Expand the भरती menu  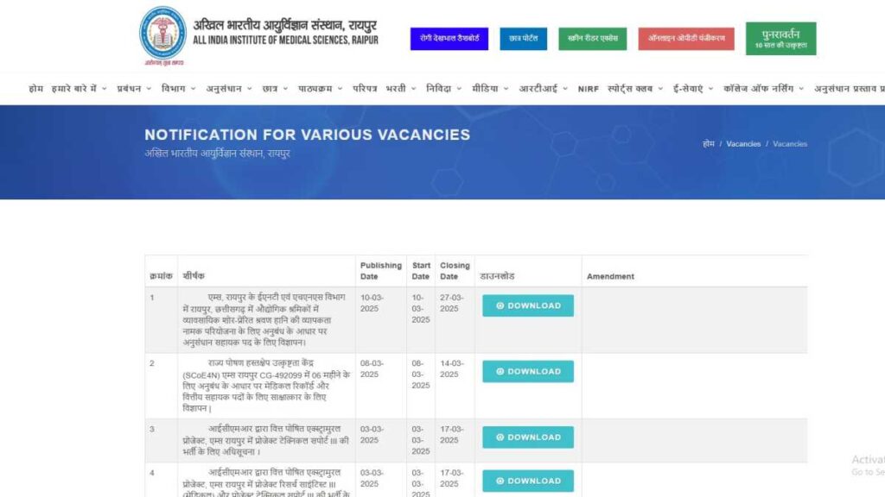tap(401, 89)
